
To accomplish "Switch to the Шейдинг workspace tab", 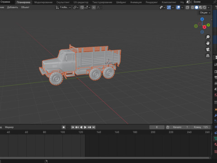I will click(x=121, y=2).
